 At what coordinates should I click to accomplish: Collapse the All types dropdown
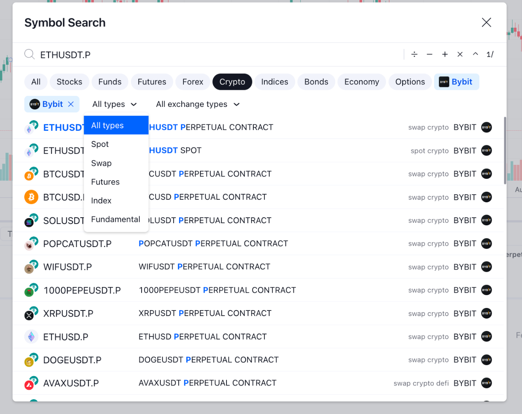click(x=114, y=104)
